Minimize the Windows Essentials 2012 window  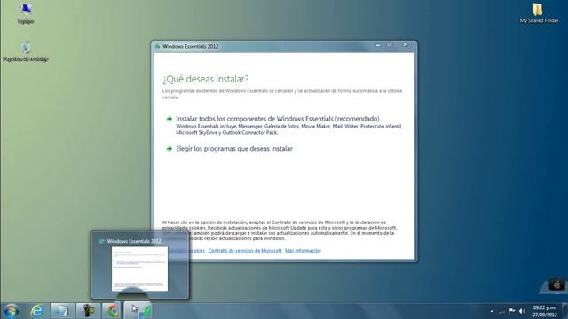378,45
